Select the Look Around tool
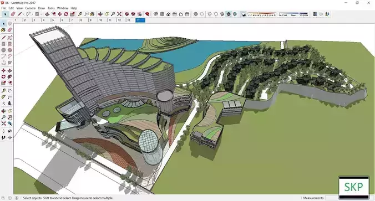375x201 pixels. click(x=9, y=131)
